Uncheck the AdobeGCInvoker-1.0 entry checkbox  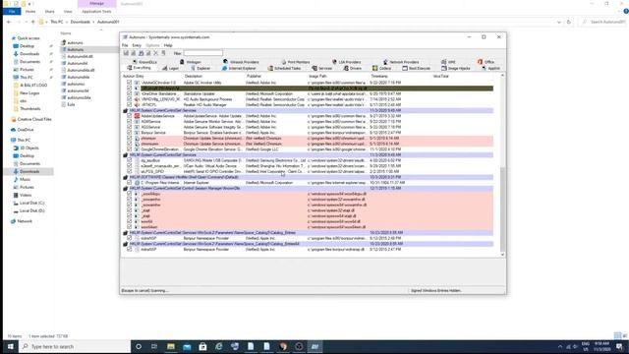129,83
